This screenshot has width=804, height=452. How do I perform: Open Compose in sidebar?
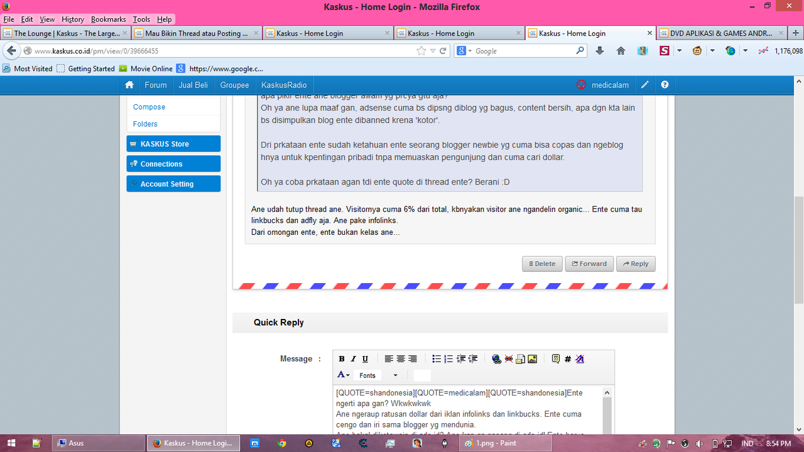click(x=149, y=107)
